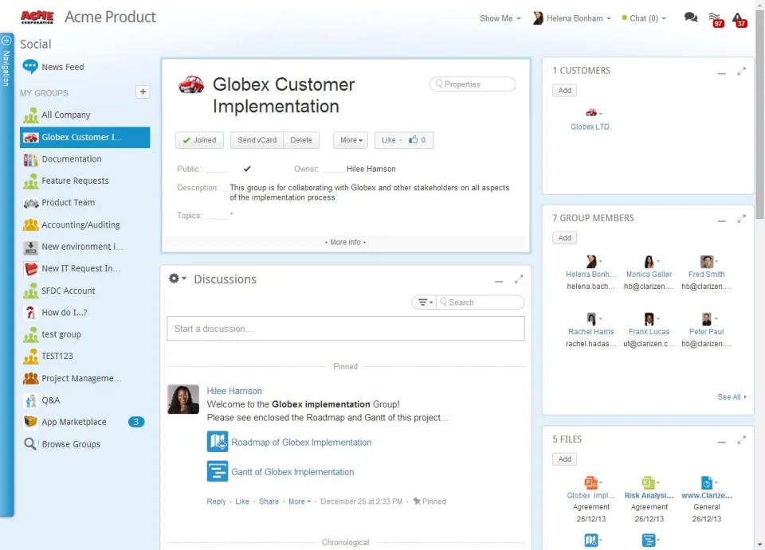Expand the Customers panel to full view
This screenshot has width=765, height=550.
(x=741, y=71)
